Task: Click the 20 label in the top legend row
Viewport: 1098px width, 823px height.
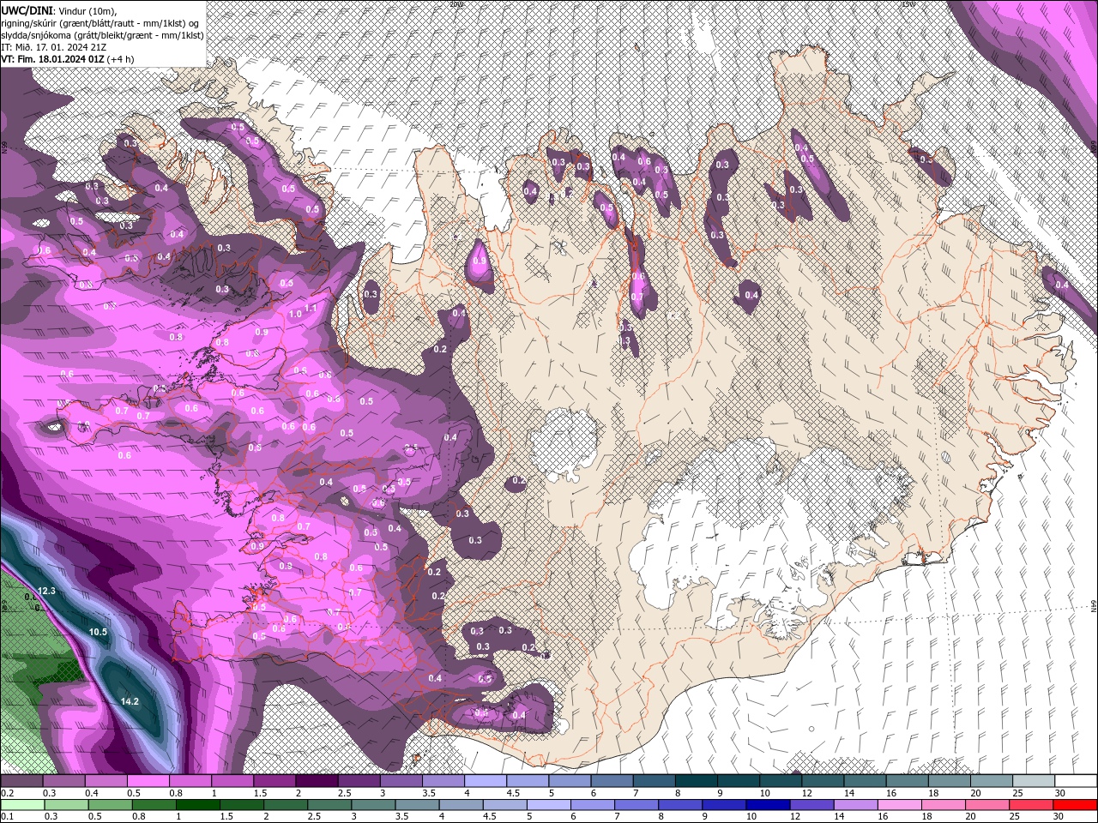Action: pyautogui.click(x=975, y=793)
